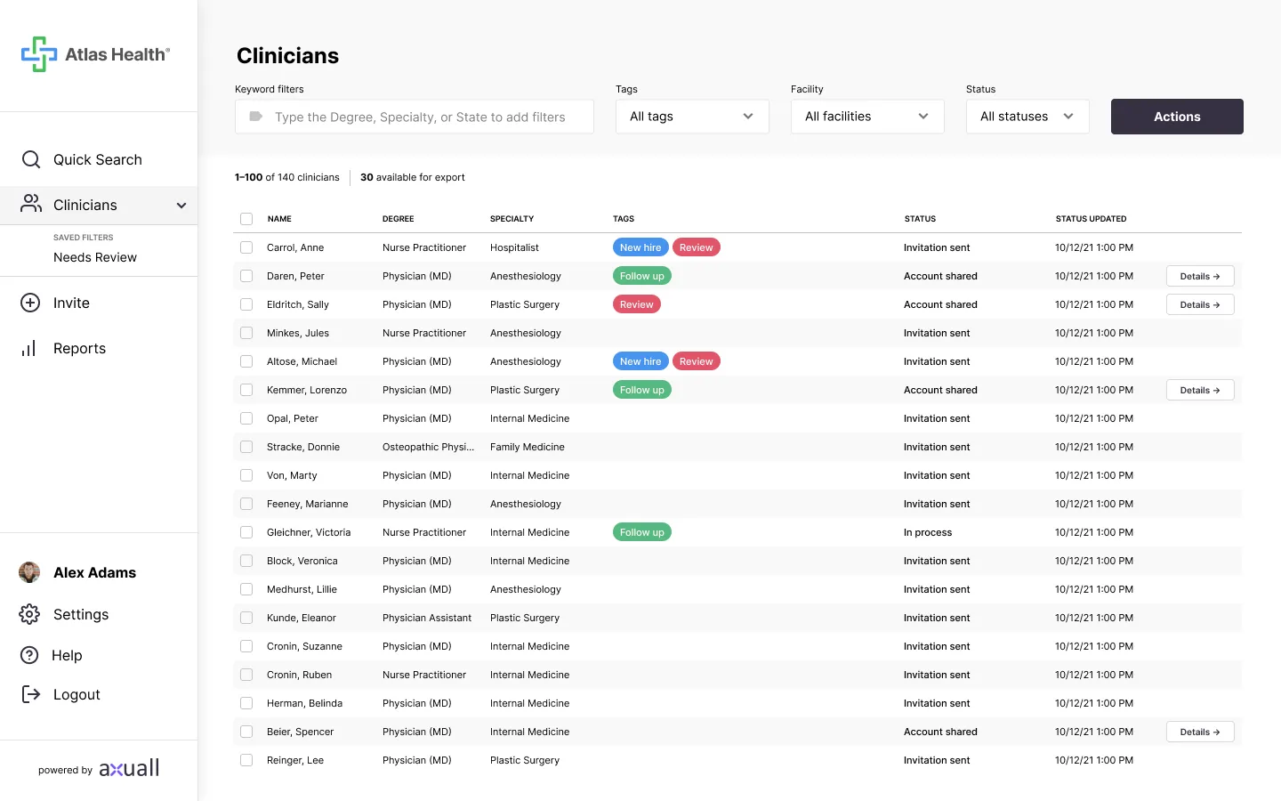The width and height of the screenshot is (1281, 801).
Task: Collapse the Clinicians section using its chevron
Action: point(181,205)
